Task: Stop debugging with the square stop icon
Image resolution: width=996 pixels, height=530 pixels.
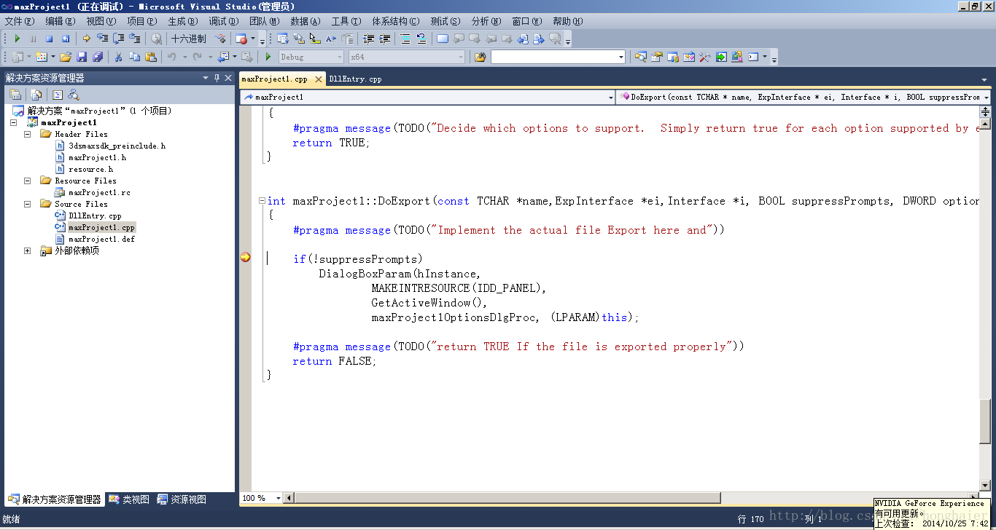Action: [x=49, y=39]
